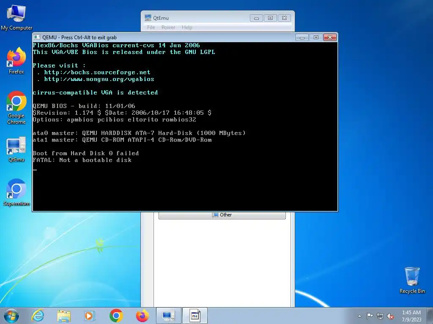Open File menu in QtEmu window
This screenshot has width=433, height=324.
point(151,27)
